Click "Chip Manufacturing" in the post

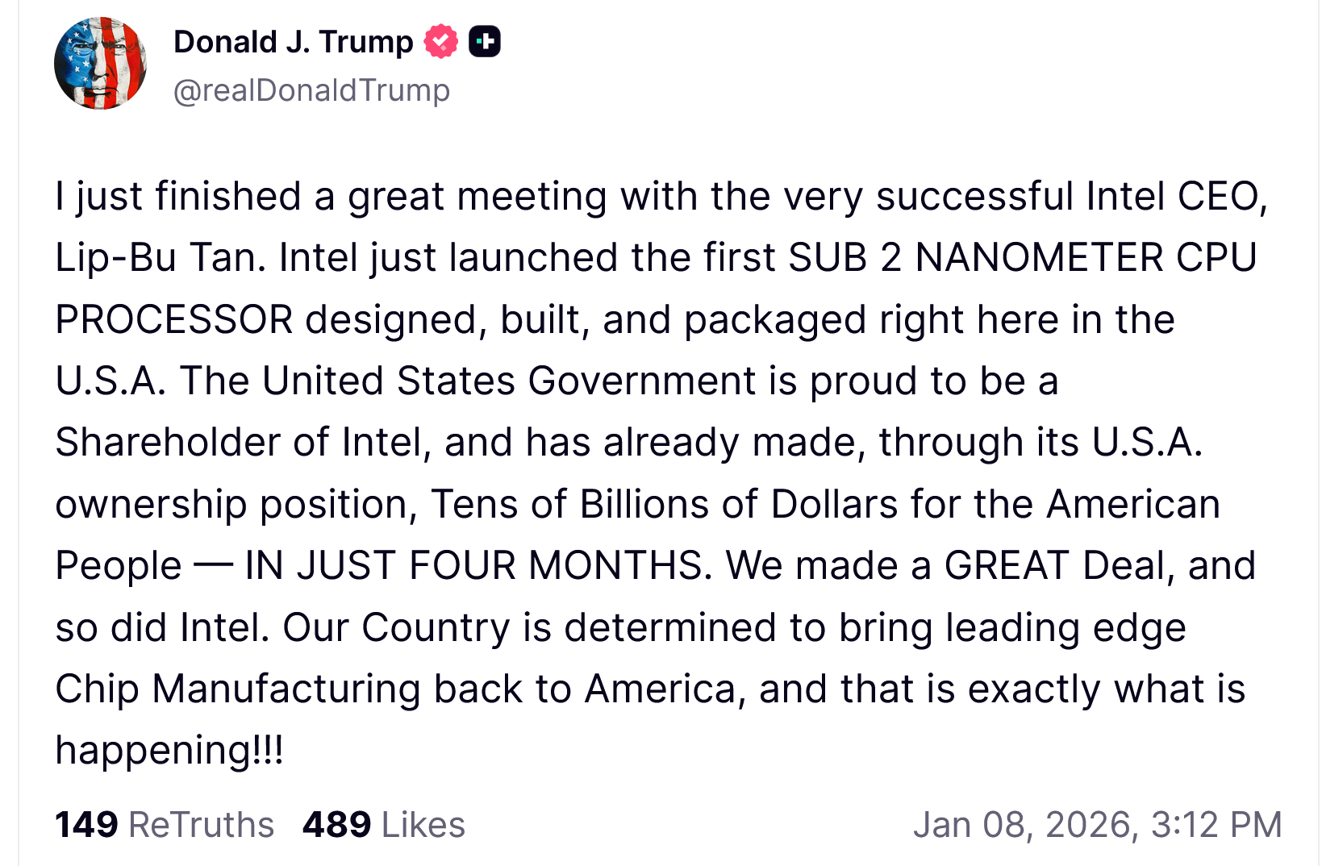click(238, 689)
